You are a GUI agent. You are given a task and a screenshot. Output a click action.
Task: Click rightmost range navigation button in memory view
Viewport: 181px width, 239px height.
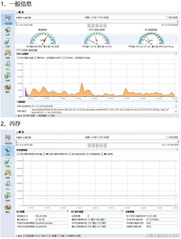[x=105, y=145]
